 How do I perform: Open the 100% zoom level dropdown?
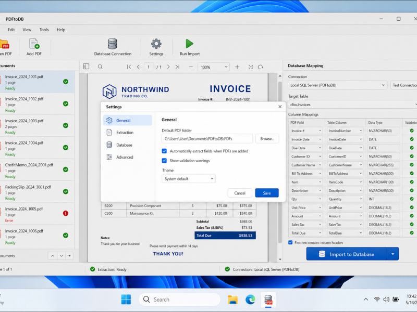(x=214, y=67)
